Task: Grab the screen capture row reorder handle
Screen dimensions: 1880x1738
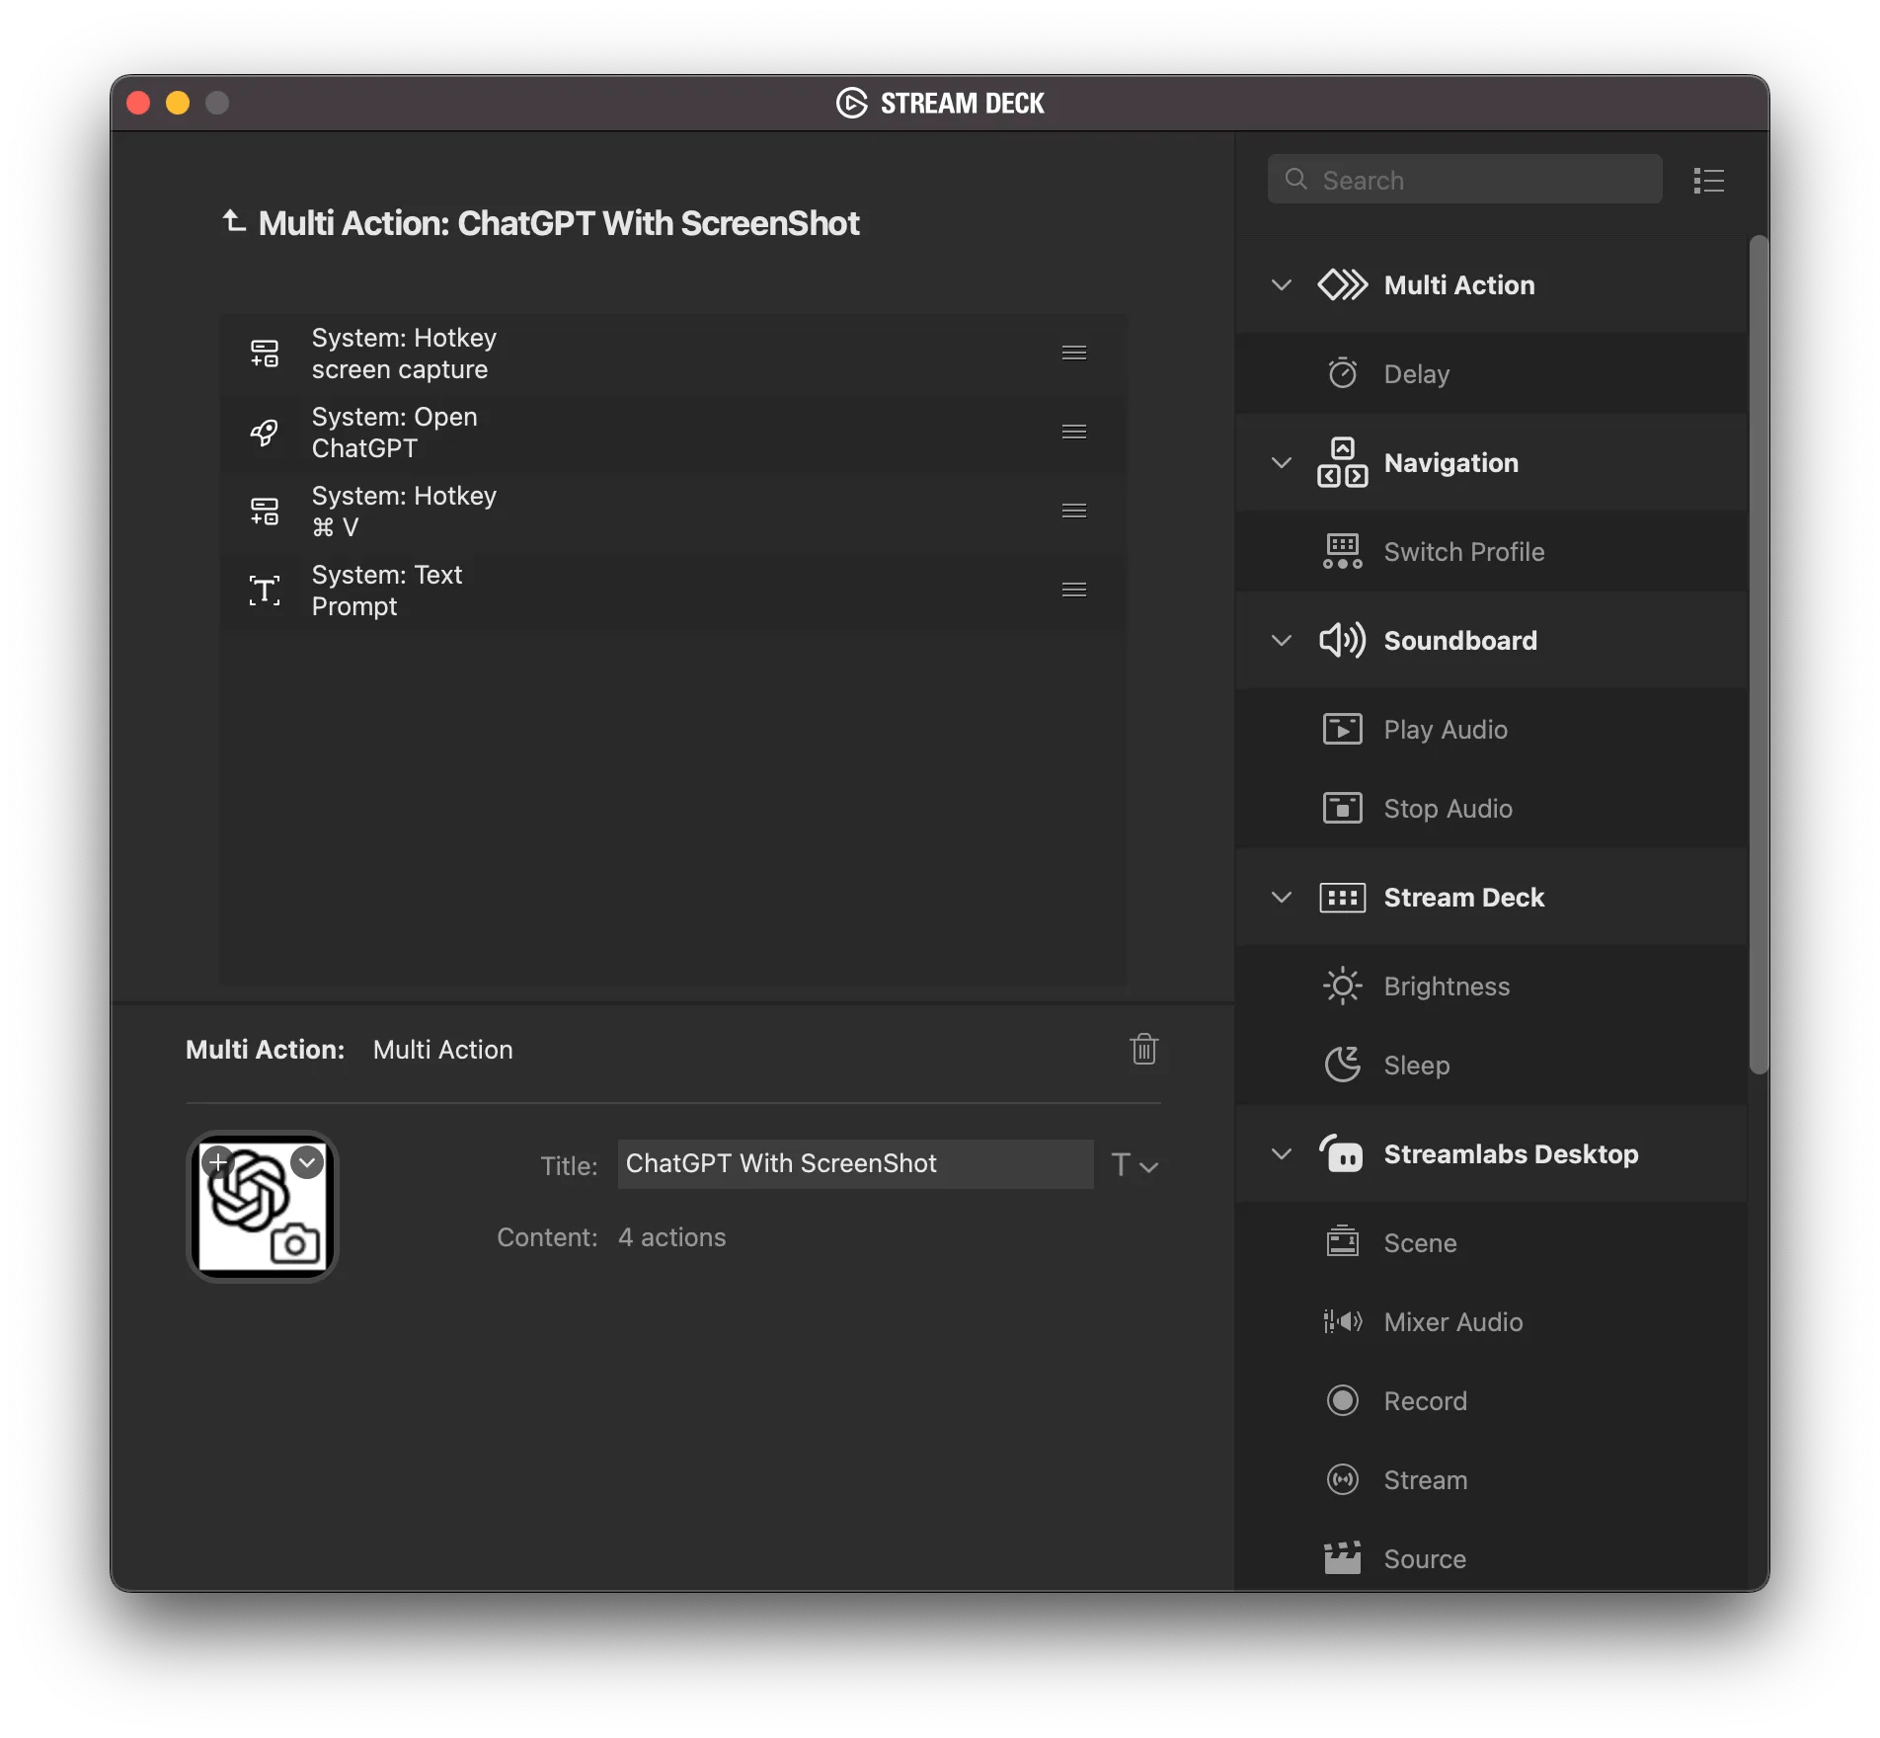Action: pos(1074,353)
